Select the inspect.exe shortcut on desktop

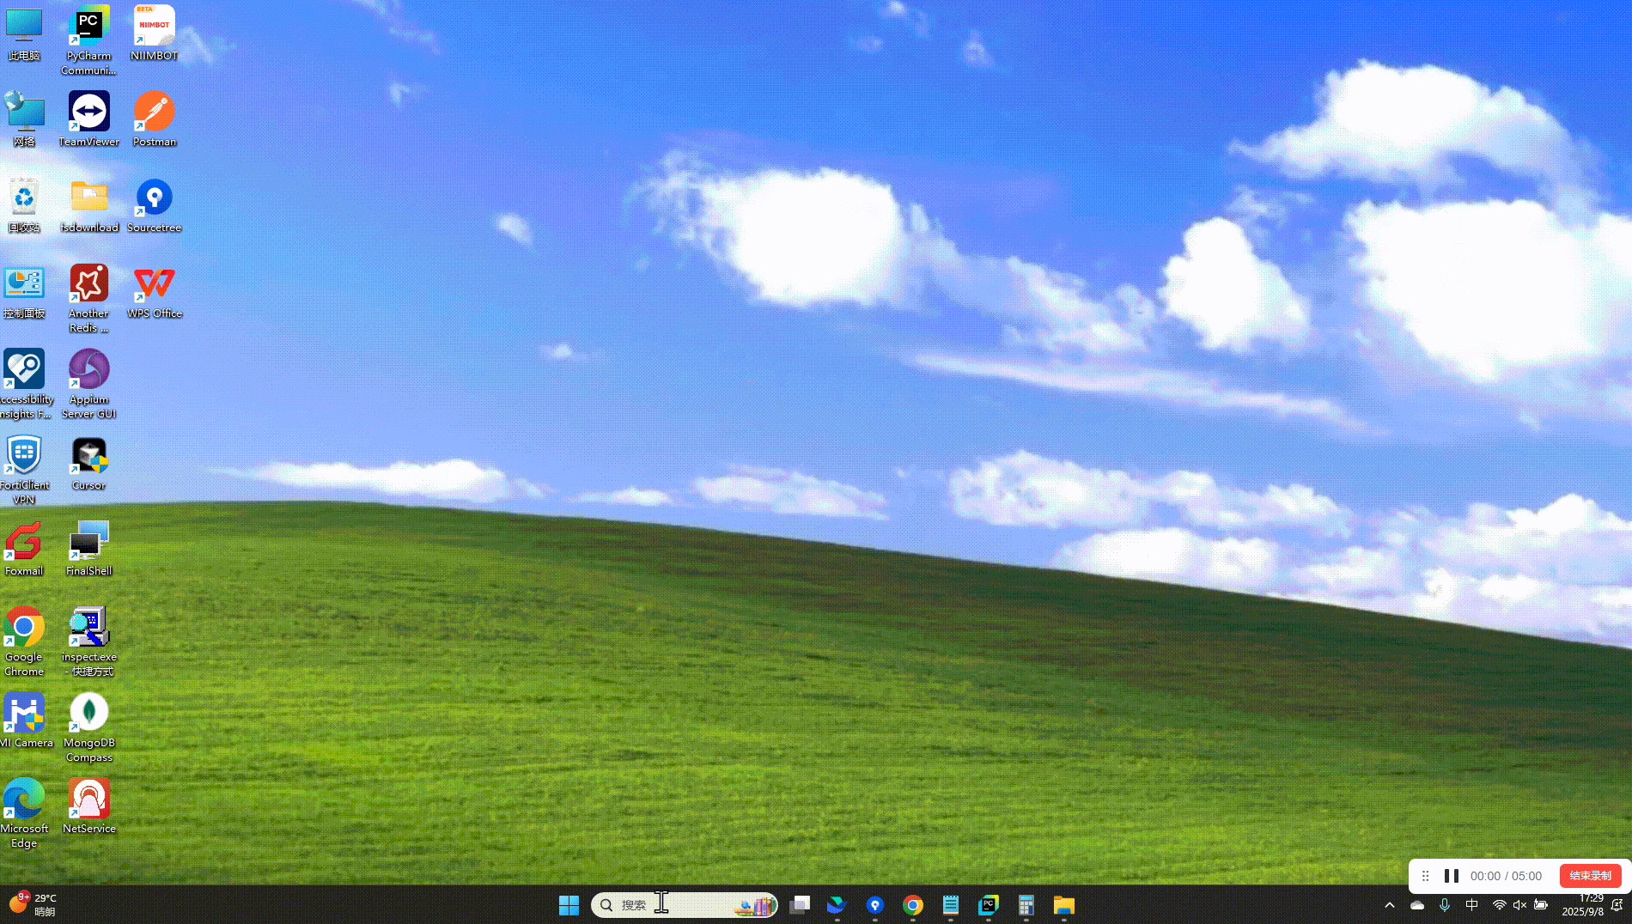tap(88, 642)
